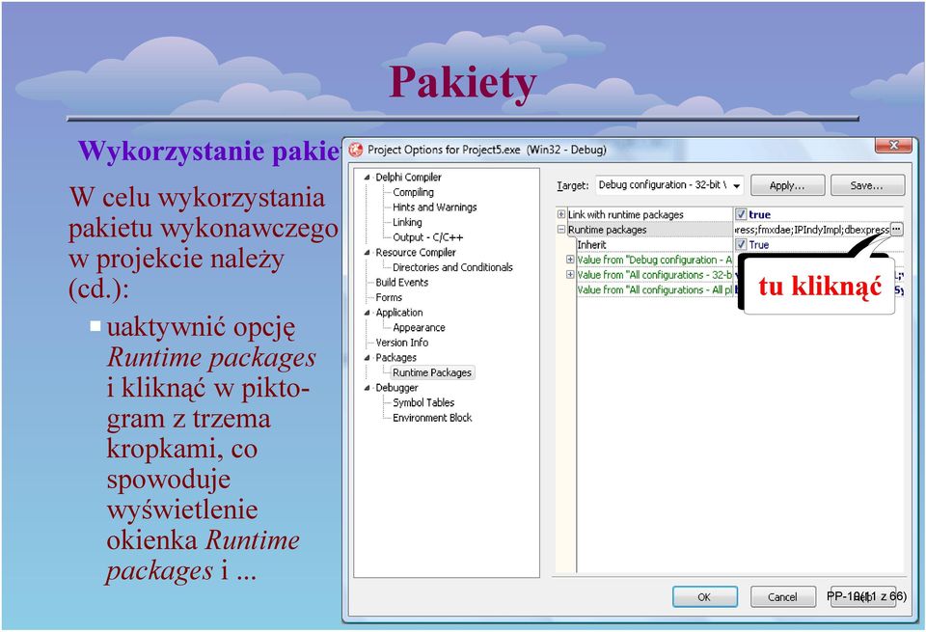Collapse the Runtime packages property row
Viewport: 926px width, 632px height.
[x=561, y=230]
